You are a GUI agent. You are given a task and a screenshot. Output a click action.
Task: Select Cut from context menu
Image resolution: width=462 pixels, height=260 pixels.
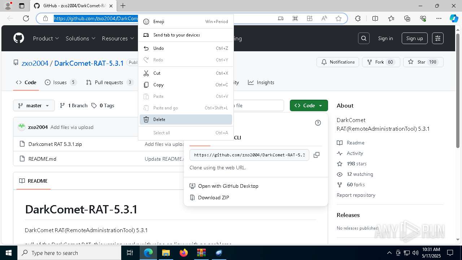point(186,73)
